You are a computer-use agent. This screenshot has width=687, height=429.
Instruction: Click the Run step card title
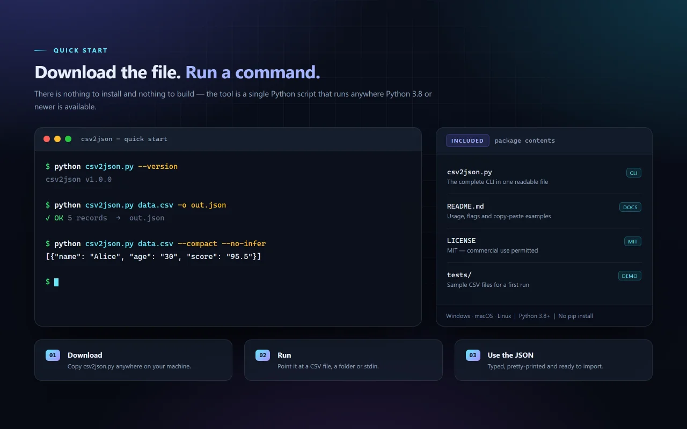coord(284,355)
